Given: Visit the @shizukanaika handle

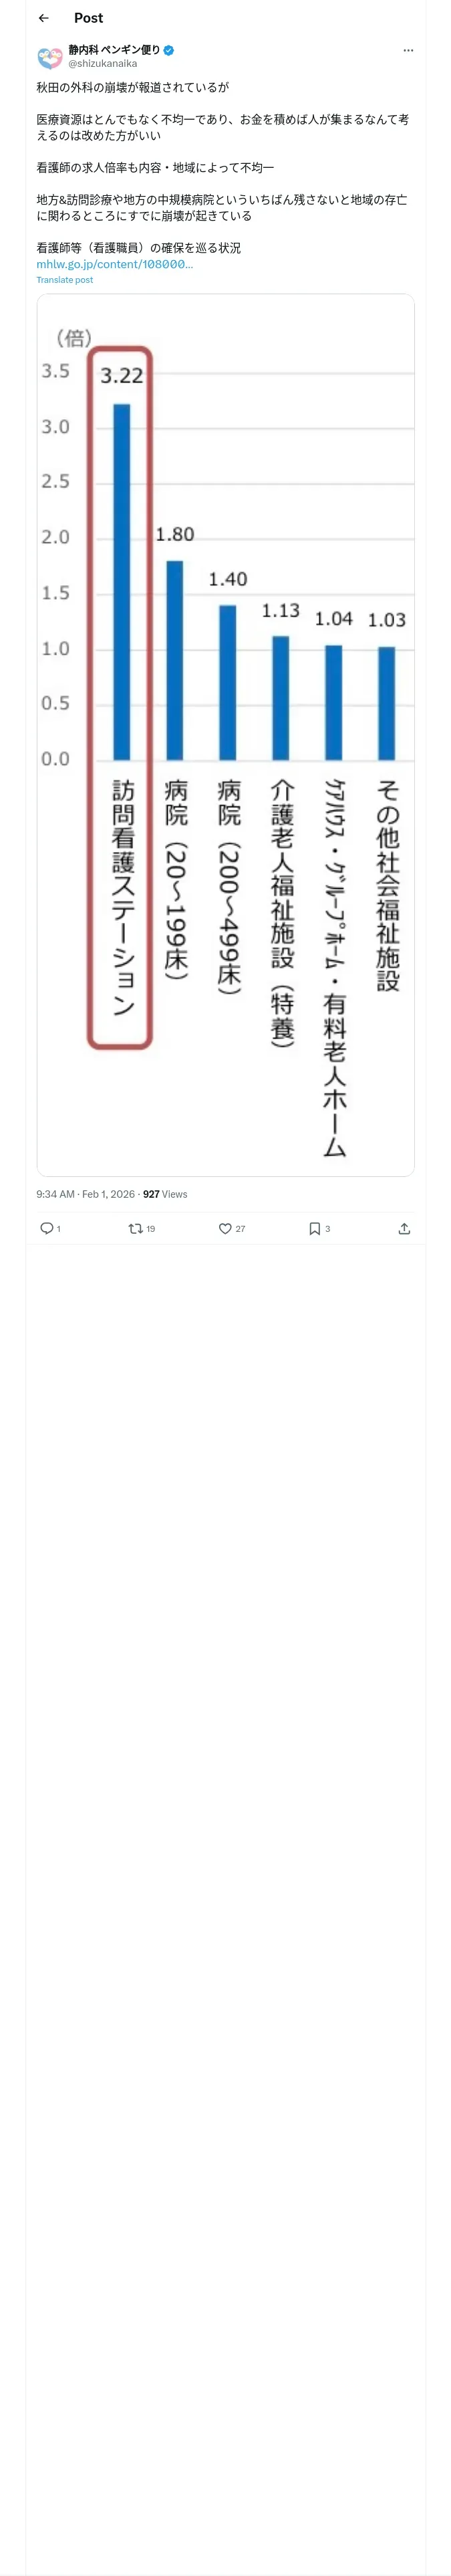Looking at the screenshot, I should (103, 63).
